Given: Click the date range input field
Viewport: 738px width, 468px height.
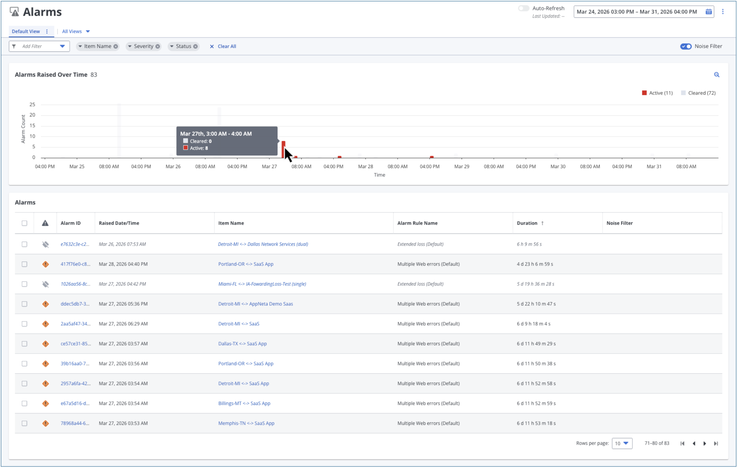Looking at the screenshot, I should click(x=644, y=12).
